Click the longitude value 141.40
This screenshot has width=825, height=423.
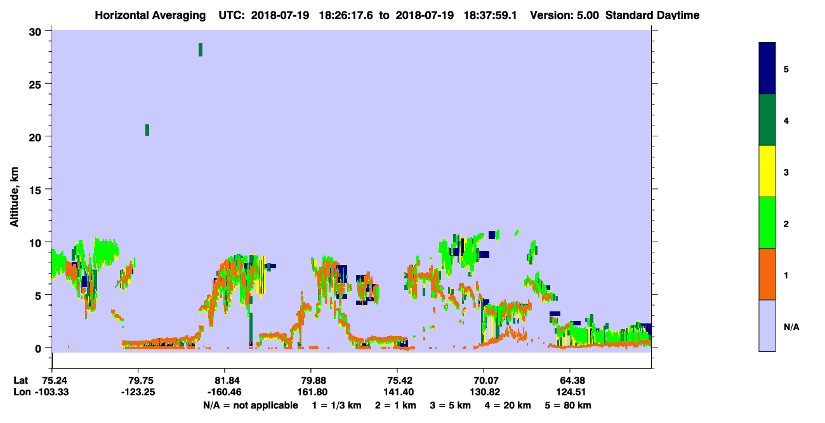[397, 392]
